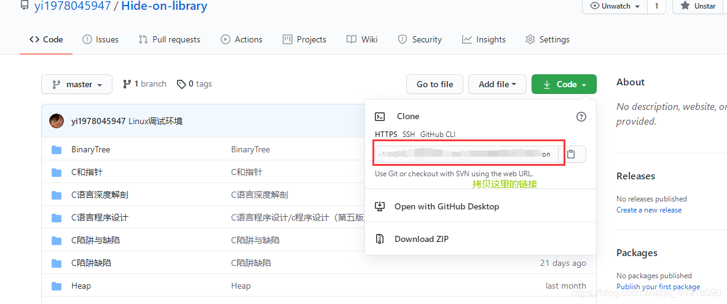Toggle the green Code dropdown button

pyautogui.click(x=564, y=84)
